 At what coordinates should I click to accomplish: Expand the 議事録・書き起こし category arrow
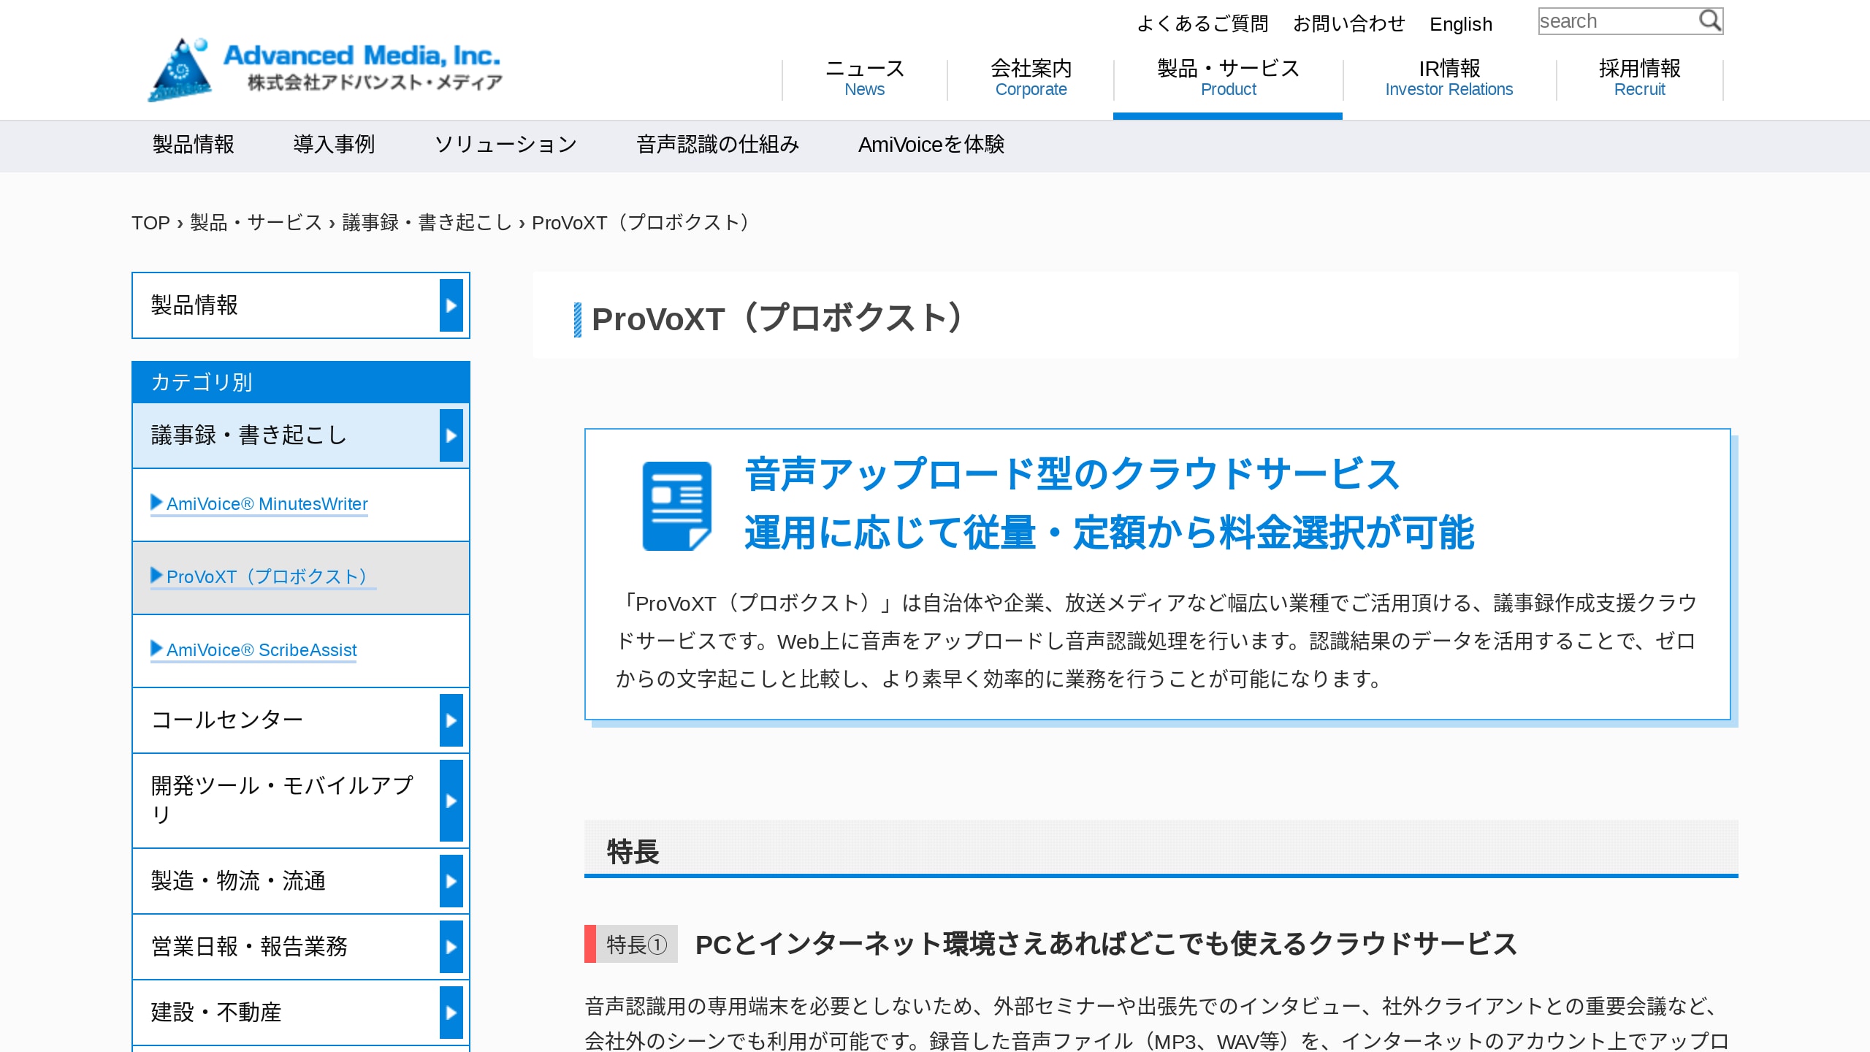451,435
